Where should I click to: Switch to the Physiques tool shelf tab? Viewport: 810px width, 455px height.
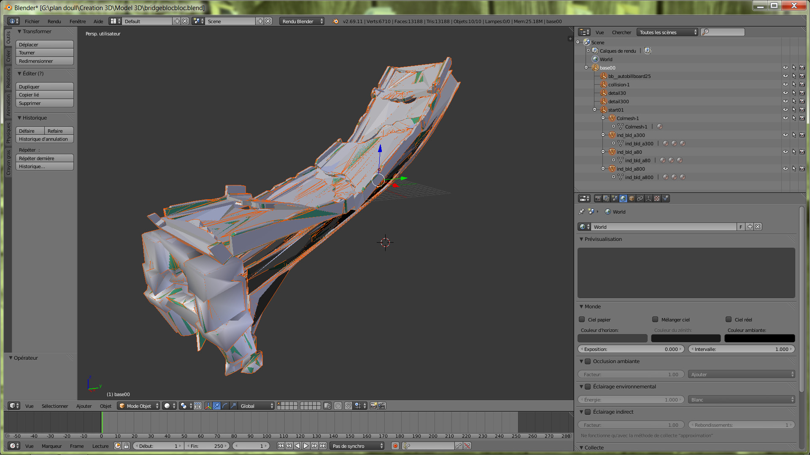(x=8, y=133)
